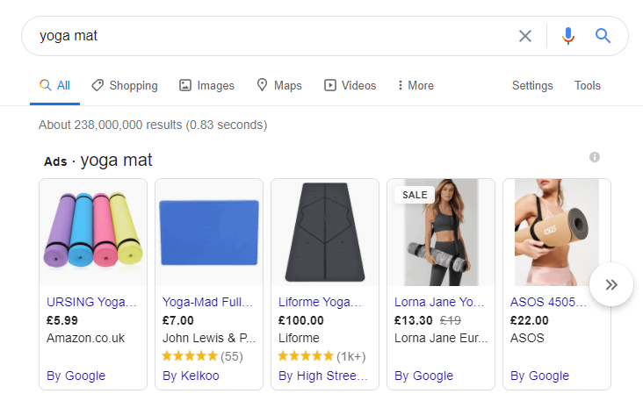This screenshot has height=401, width=643.
Task: Click the Amazon.co.uk seller text
Action: click(85, 338)
